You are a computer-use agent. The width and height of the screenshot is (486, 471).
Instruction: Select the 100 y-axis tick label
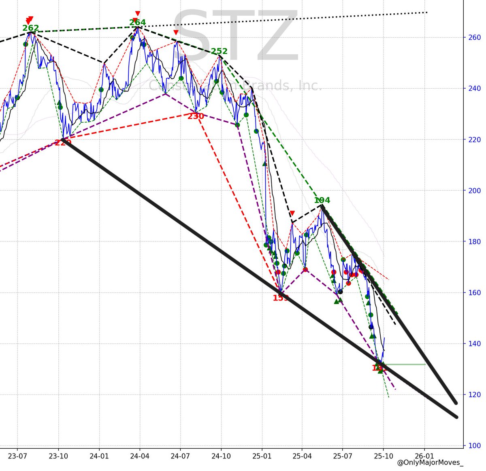474,446
